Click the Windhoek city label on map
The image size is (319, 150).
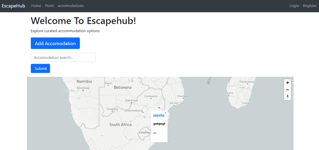(x=83, y=88)
